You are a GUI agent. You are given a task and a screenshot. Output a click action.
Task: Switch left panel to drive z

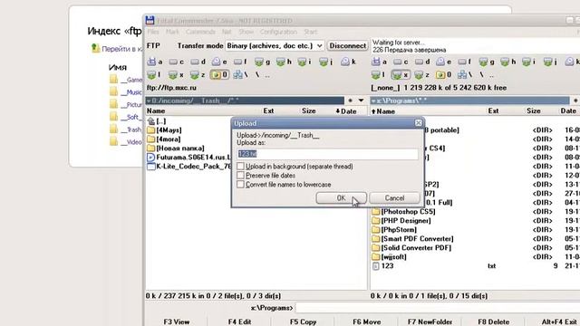[198, 74]
